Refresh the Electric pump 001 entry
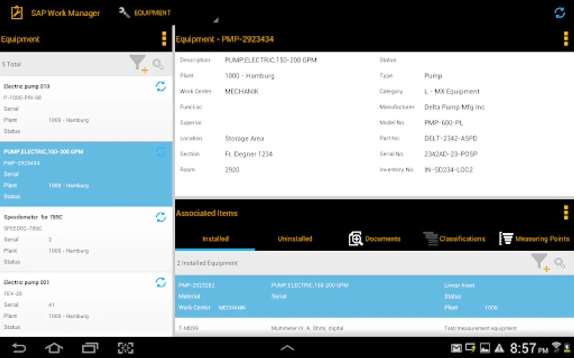 (x=161, y=282)
